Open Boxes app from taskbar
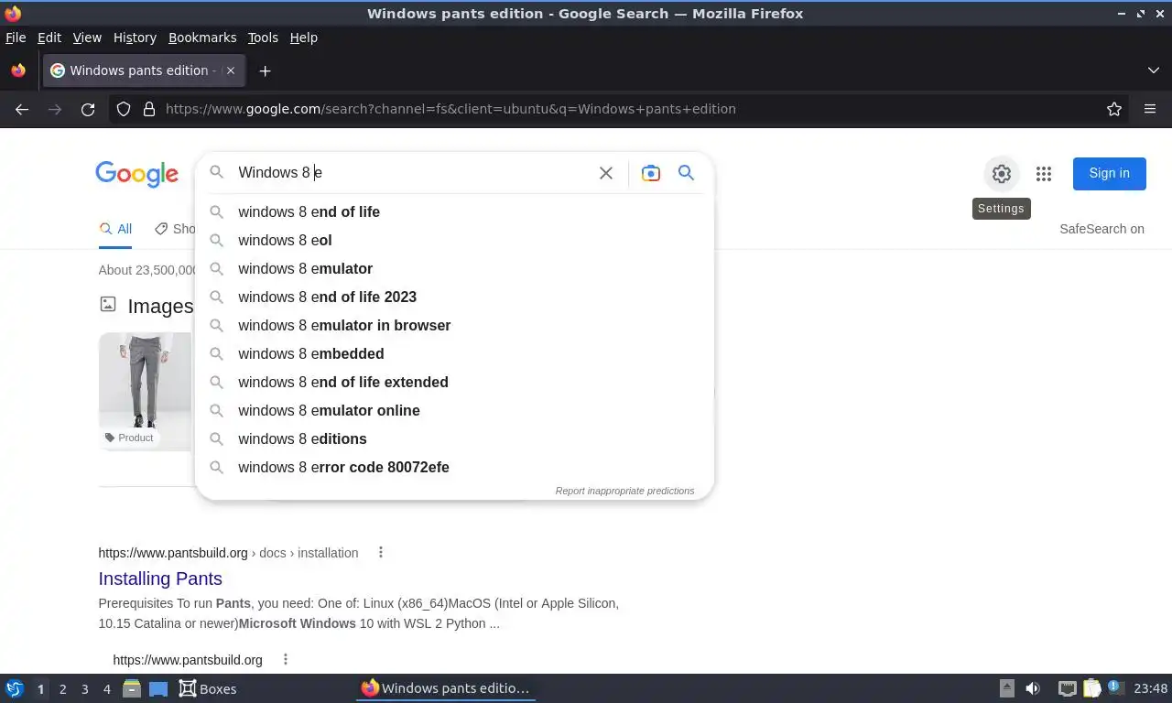1172x703 pixels. click(208, 688)
